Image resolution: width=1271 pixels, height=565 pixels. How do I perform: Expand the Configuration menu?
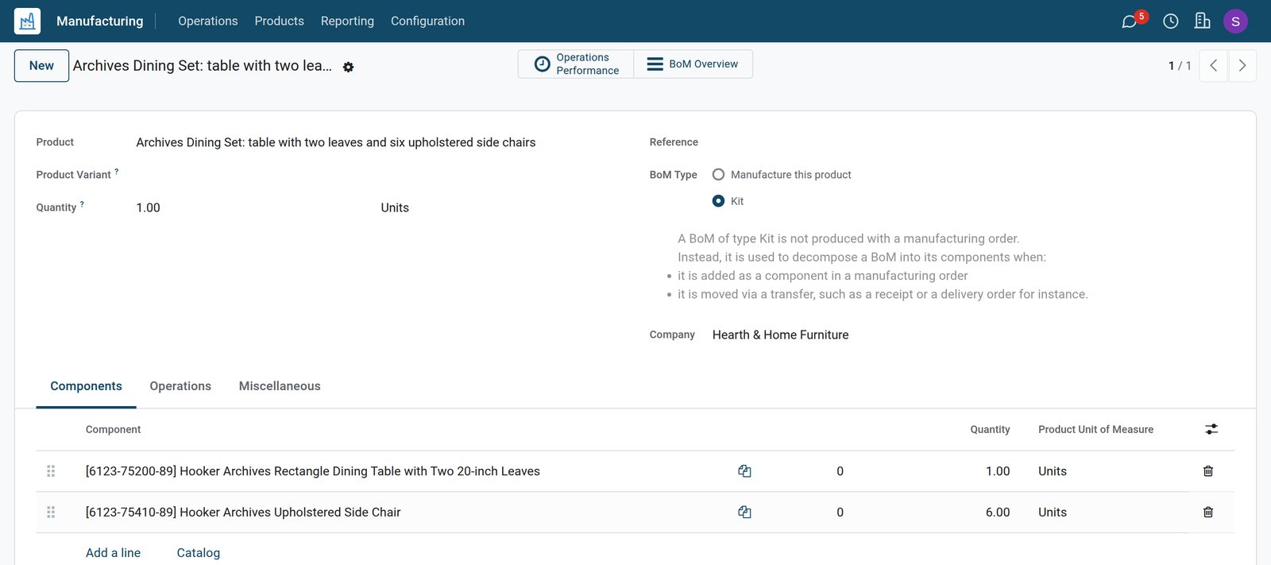click(x=427, y=21)
